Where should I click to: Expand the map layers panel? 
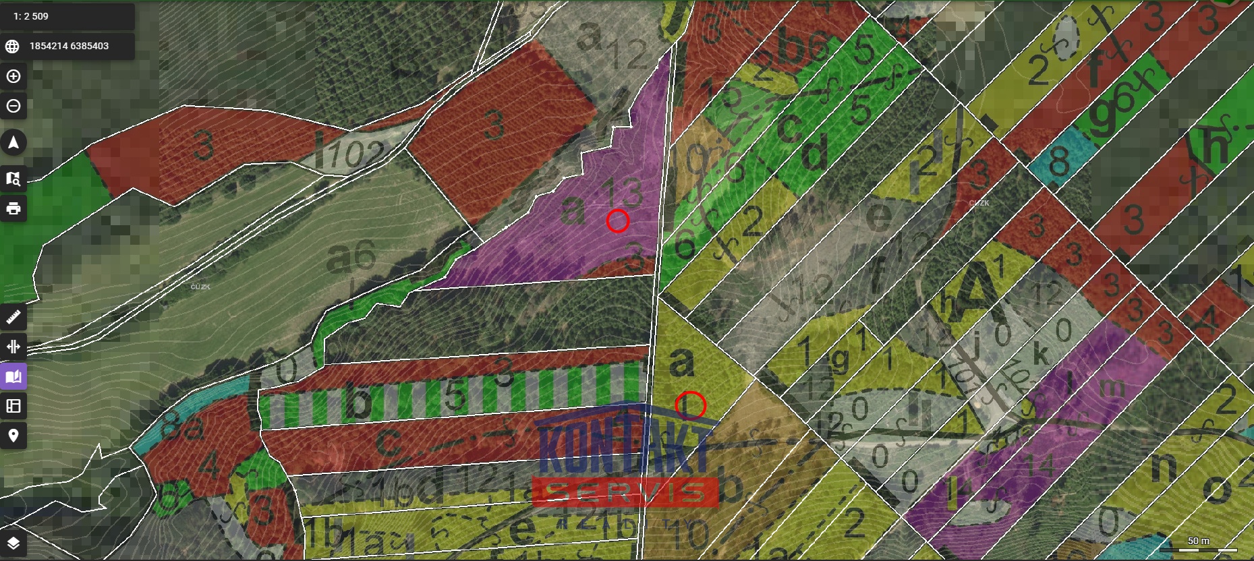[13, 543]
